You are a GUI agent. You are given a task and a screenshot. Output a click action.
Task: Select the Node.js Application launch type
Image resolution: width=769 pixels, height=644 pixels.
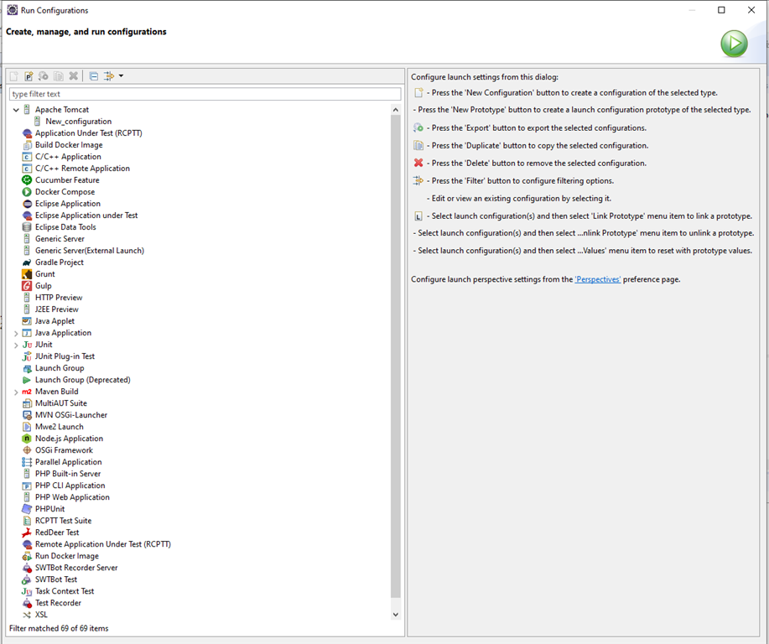(x=69, y=439)
